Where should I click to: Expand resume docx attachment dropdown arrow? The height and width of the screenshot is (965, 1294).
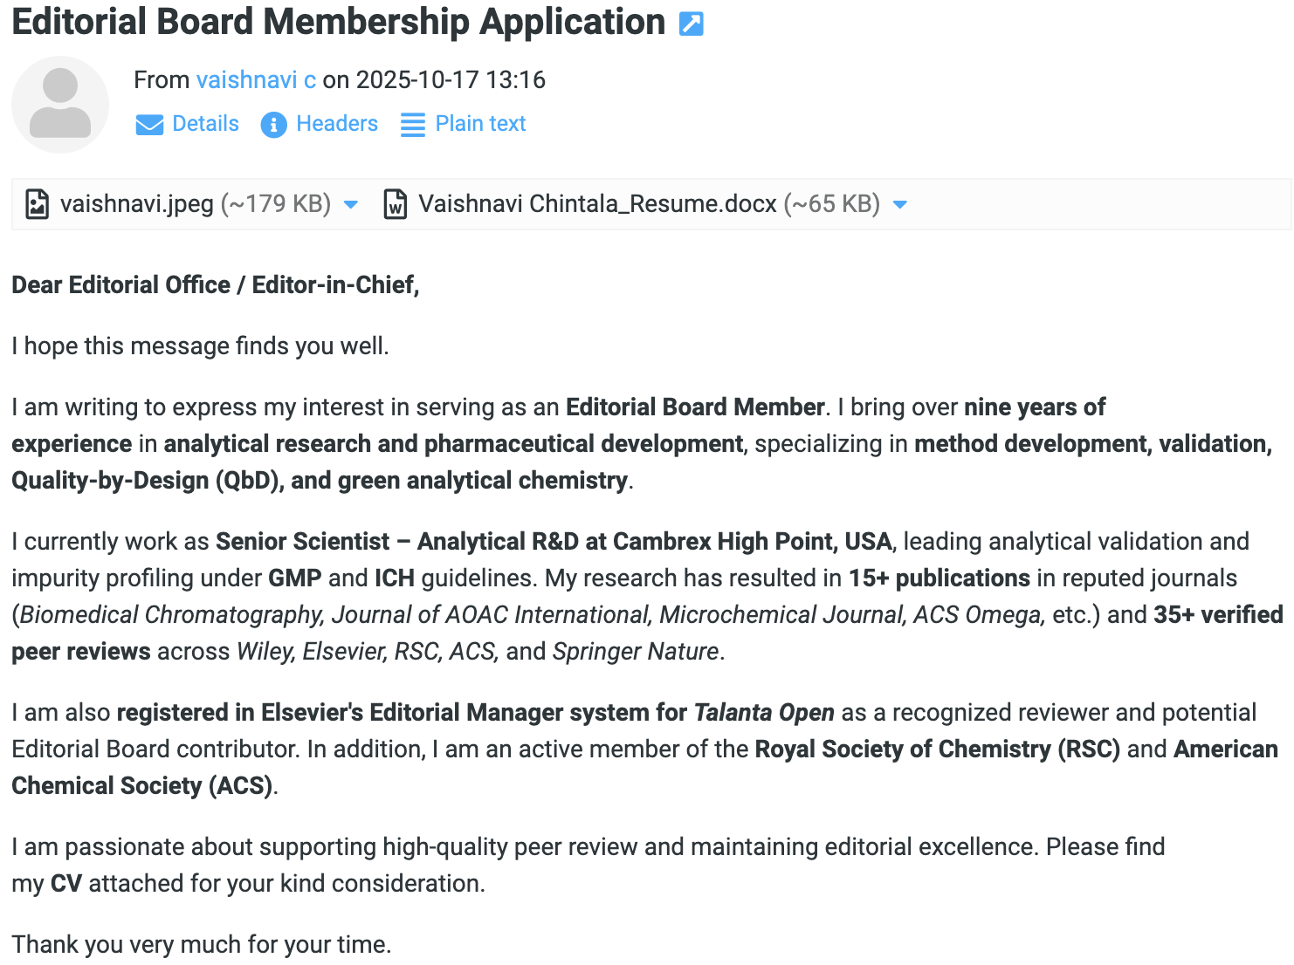pyautogui.click(x=900, y=205)
